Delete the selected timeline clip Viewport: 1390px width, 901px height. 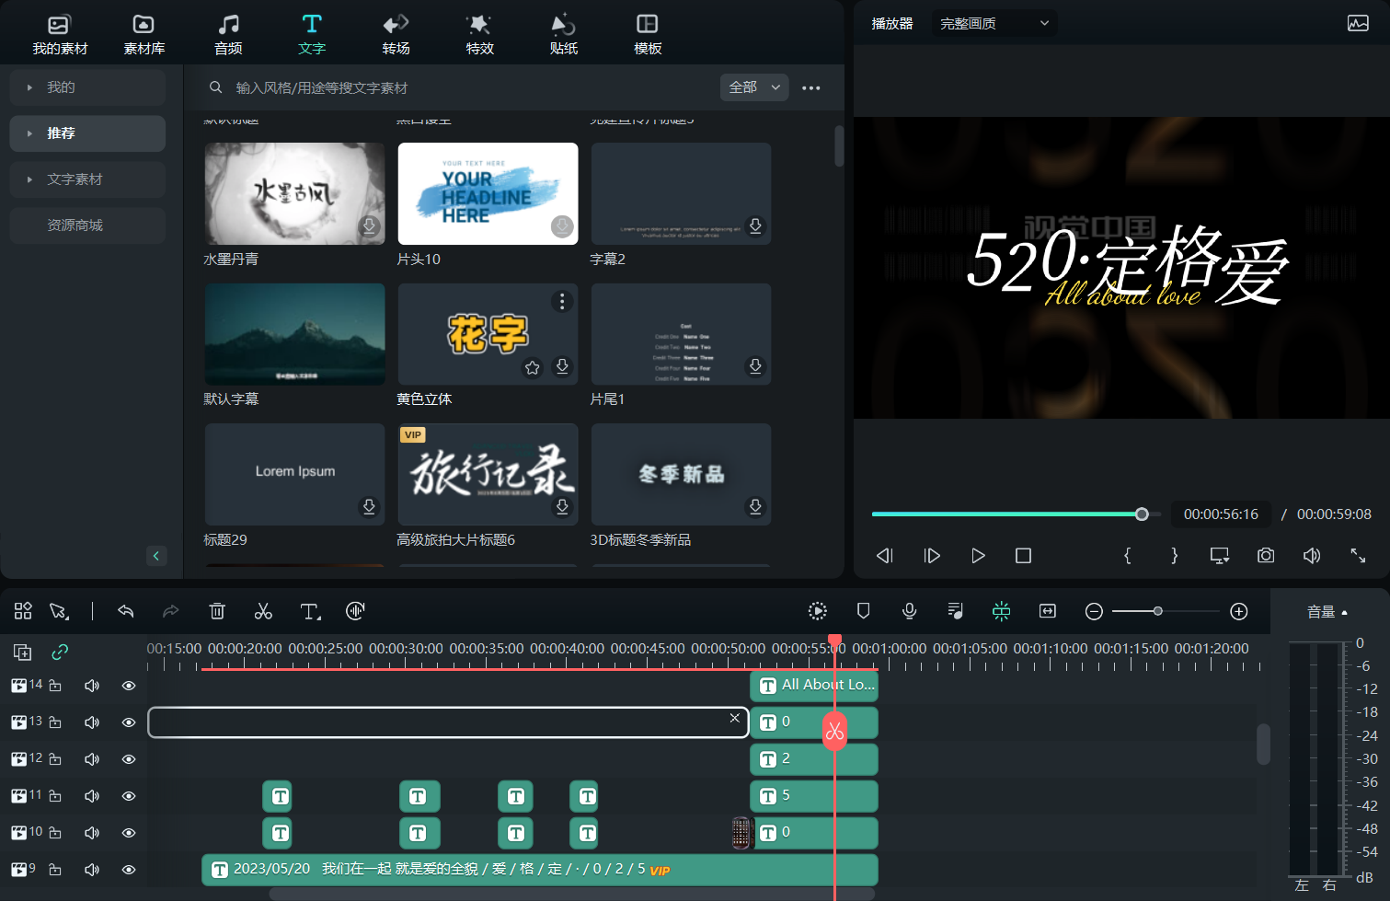(217, 610)
